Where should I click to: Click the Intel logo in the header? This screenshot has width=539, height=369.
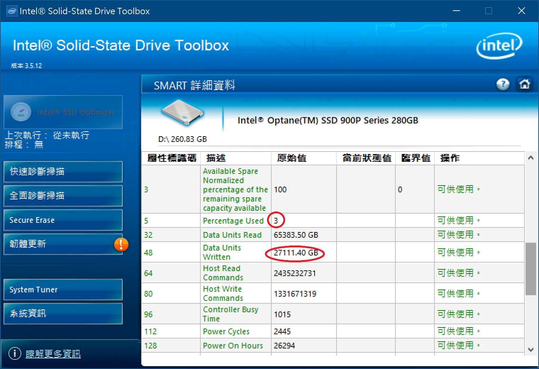click(x=499, y=46)
